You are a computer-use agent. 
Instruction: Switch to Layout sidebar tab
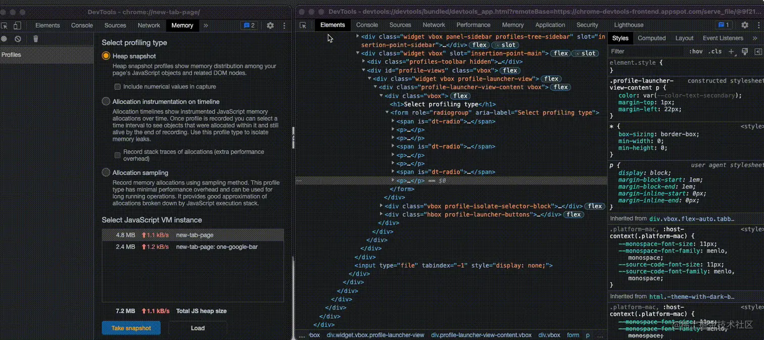pyautogui.click(x=684, y=38)
